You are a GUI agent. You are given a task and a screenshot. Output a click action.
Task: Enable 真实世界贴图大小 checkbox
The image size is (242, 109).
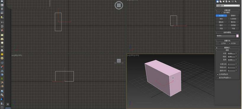(218, 78)
